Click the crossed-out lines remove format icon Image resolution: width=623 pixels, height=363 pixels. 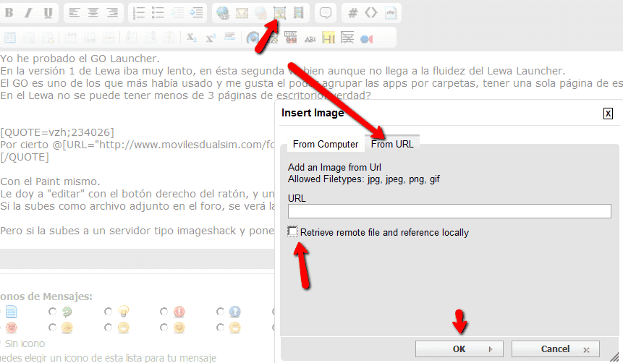347,38
